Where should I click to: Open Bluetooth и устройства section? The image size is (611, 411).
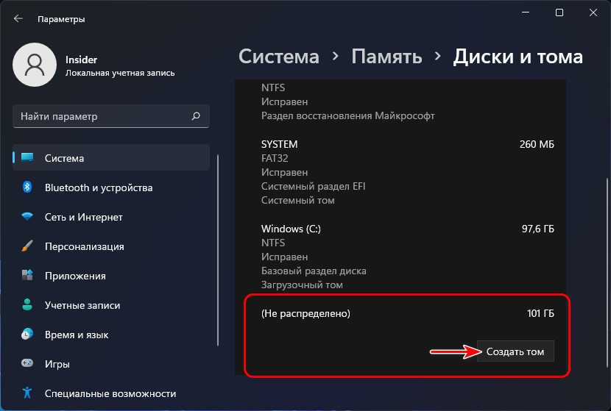[x=111, y=187]
